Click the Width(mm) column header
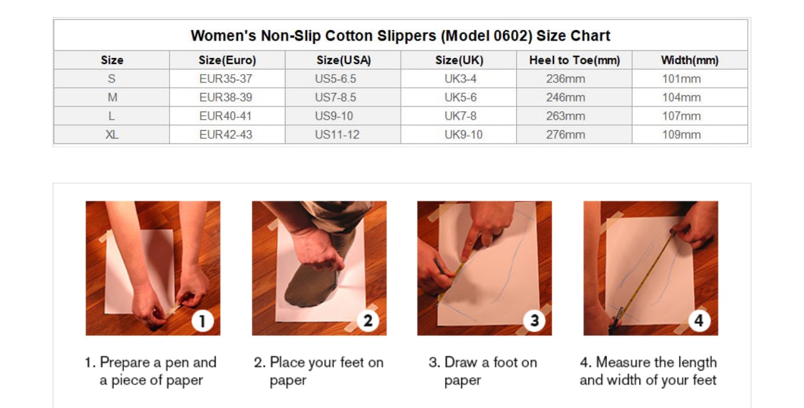This screenshot has width=804, height=408. pos(689,60)
